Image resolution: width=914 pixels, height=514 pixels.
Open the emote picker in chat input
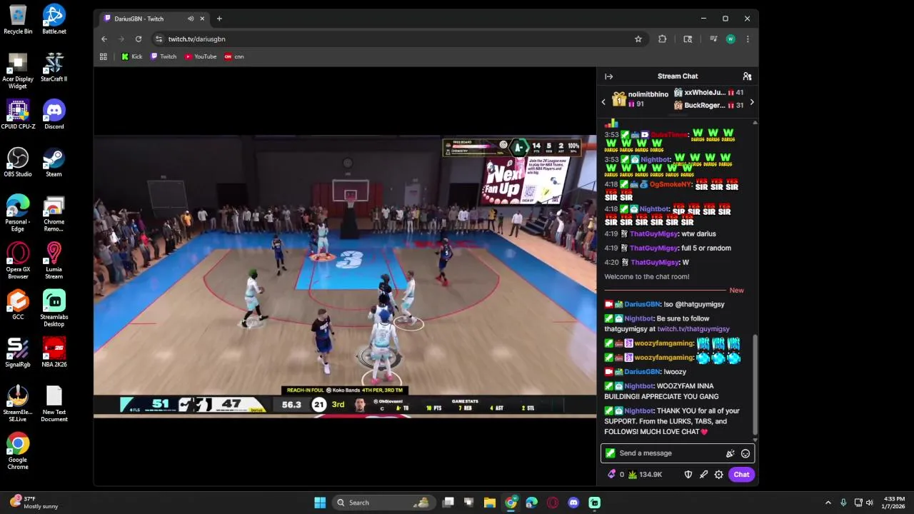745,453
